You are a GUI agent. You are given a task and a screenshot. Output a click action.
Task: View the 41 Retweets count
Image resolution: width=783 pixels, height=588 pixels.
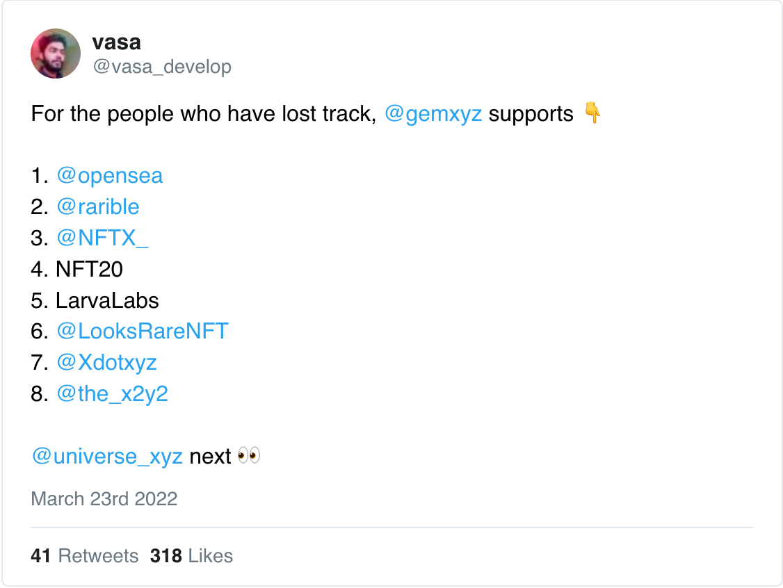(84, 556)
